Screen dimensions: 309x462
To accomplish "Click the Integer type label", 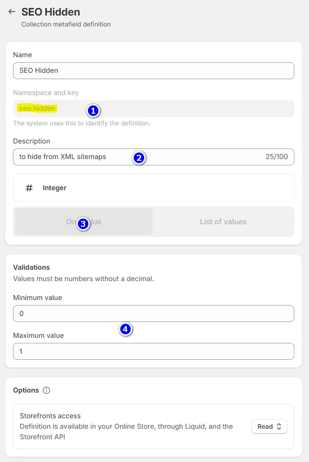I will point(55,188).
